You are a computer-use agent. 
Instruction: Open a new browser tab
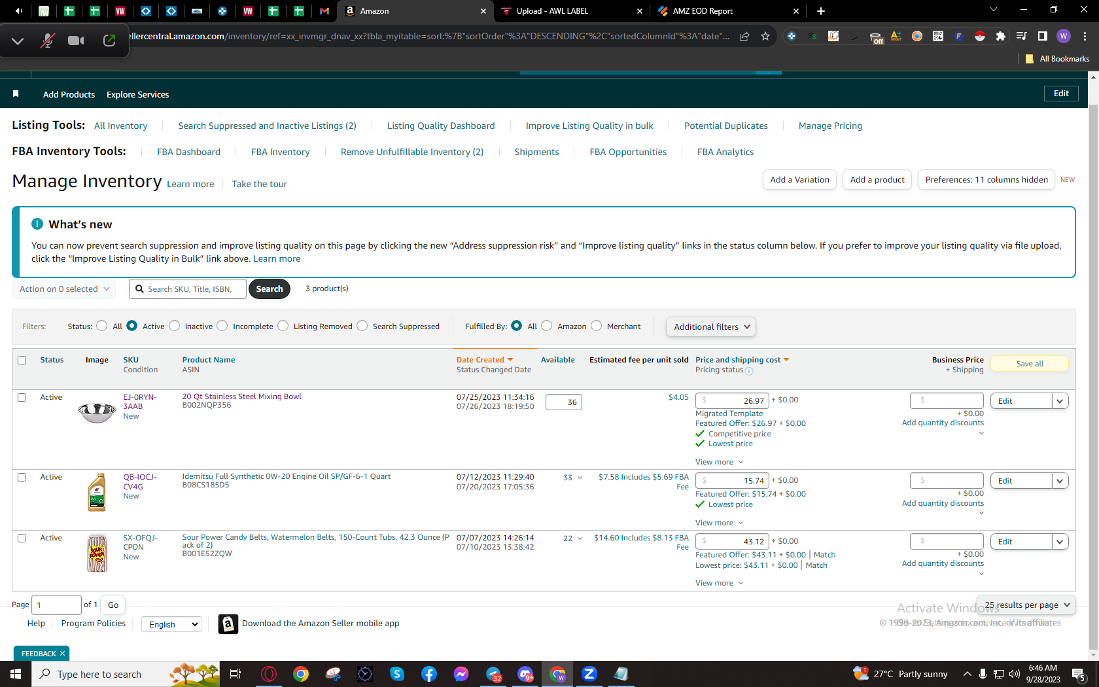821,11
